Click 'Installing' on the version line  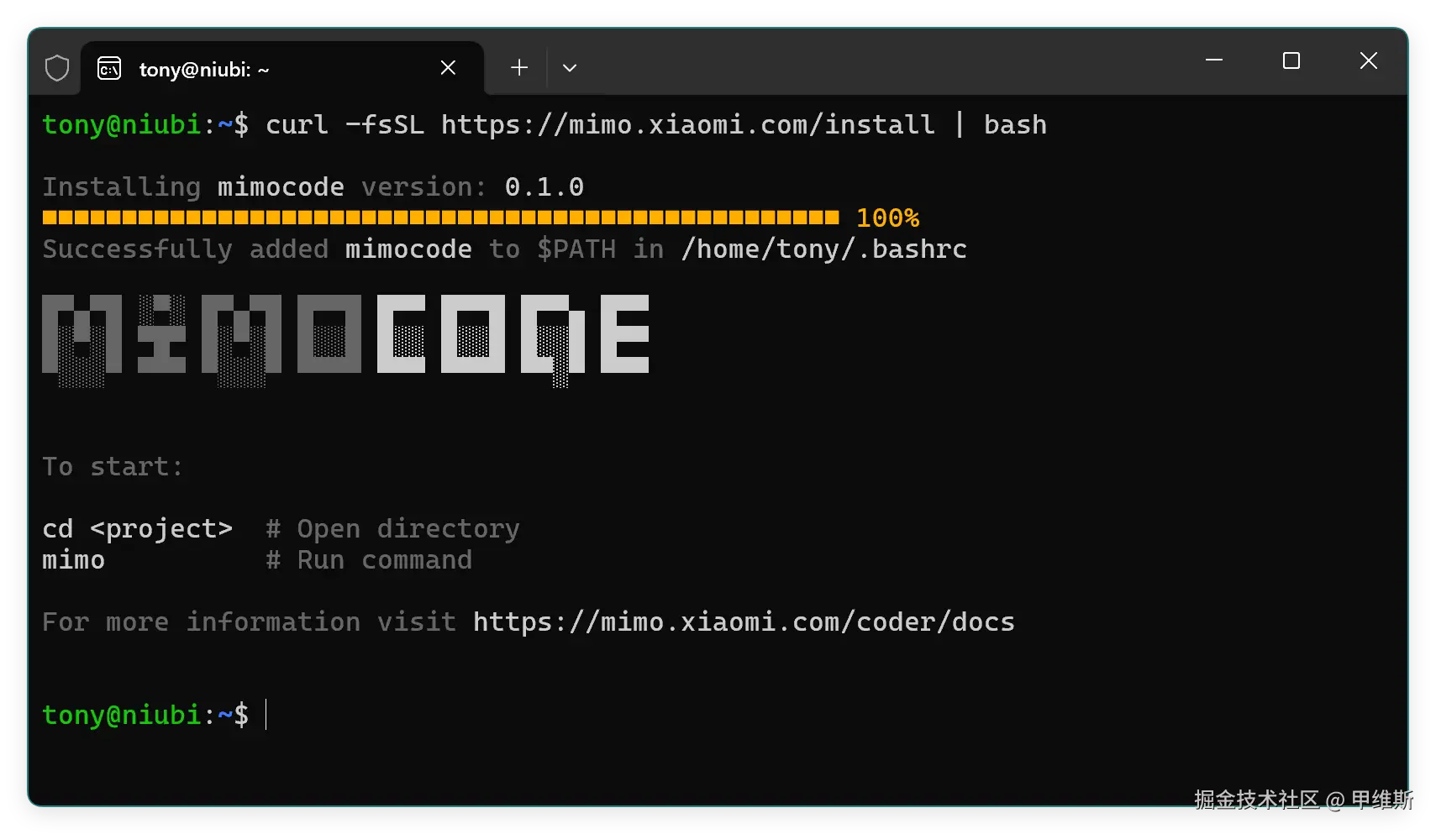122,187
